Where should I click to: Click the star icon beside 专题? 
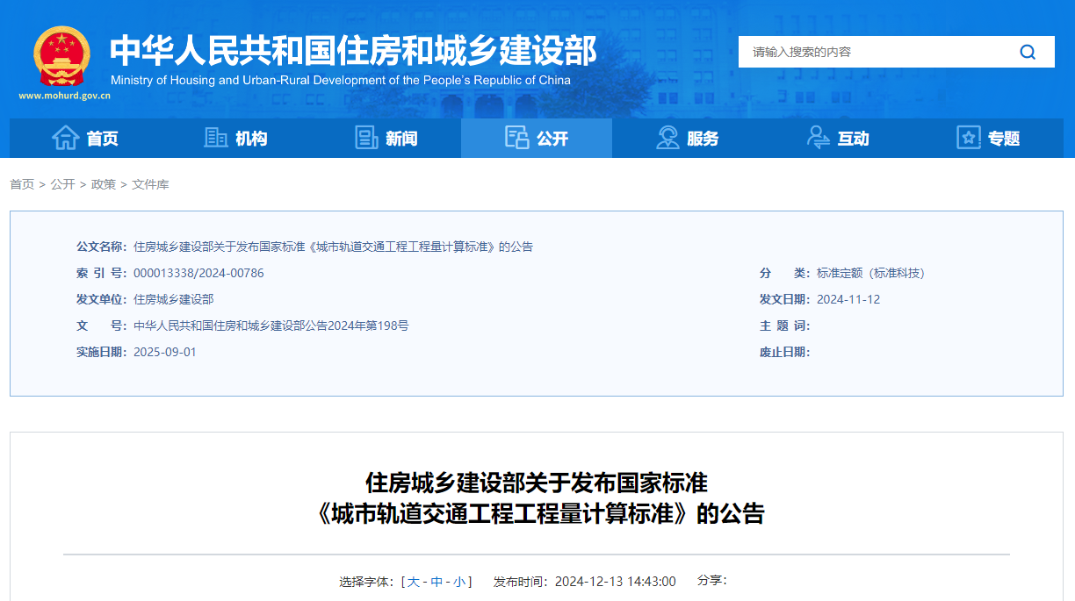click(968, 138)
